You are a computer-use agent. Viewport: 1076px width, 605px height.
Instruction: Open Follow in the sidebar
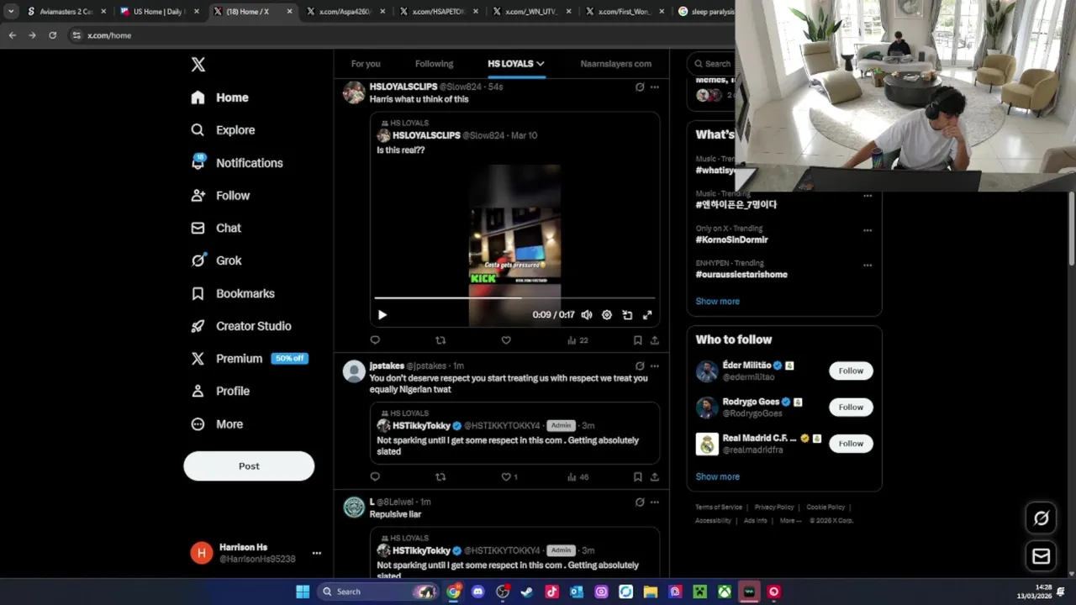pyautogui.click(x=220, y=196)
